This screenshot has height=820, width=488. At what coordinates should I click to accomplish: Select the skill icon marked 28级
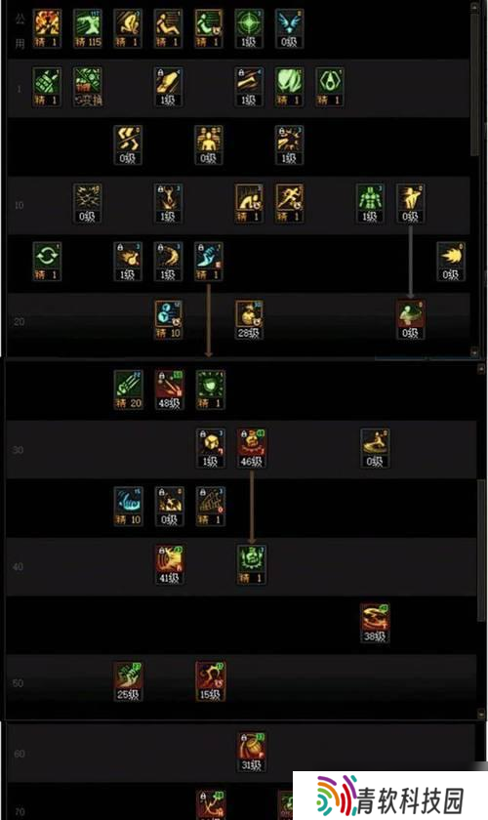tap(249, 319)
